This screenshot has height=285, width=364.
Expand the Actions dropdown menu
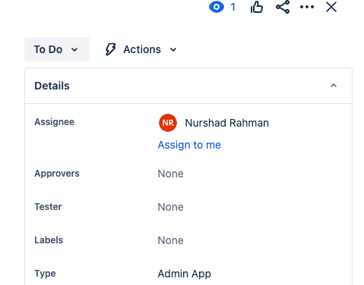[x=141, y=49]
